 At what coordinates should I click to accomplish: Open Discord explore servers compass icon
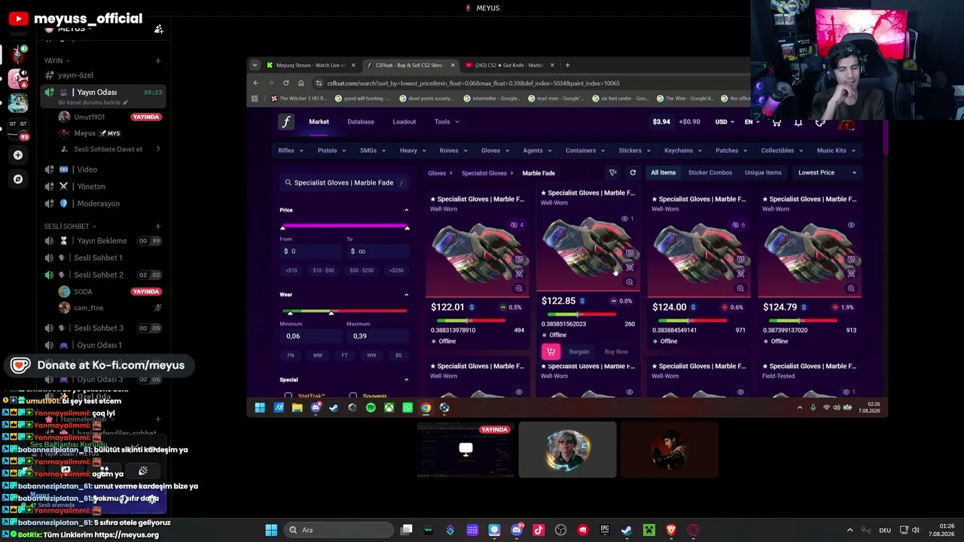[x=18, y=179]
